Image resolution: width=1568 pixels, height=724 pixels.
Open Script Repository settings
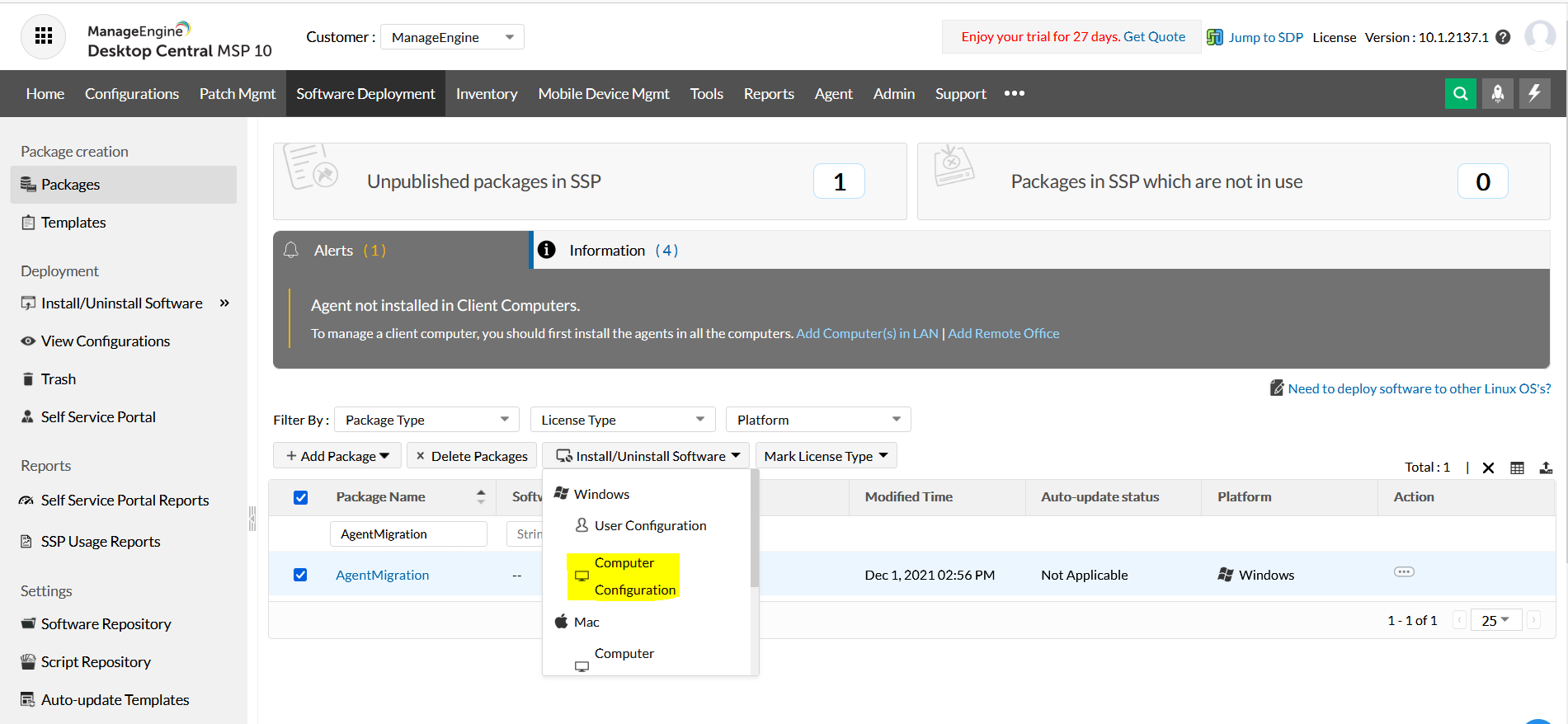point(96,662)
